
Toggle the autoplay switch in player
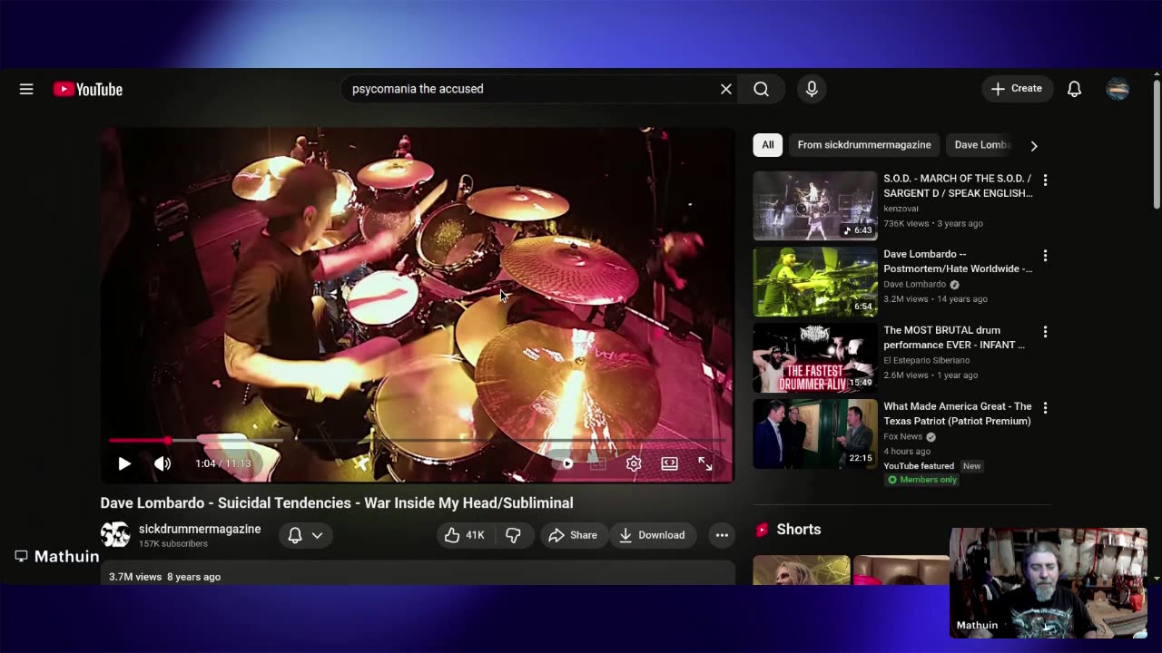click(565, 463)
